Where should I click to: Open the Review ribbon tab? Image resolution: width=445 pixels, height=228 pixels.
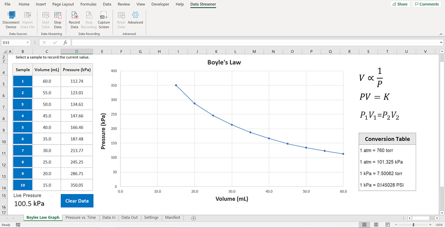coord(124,4)
